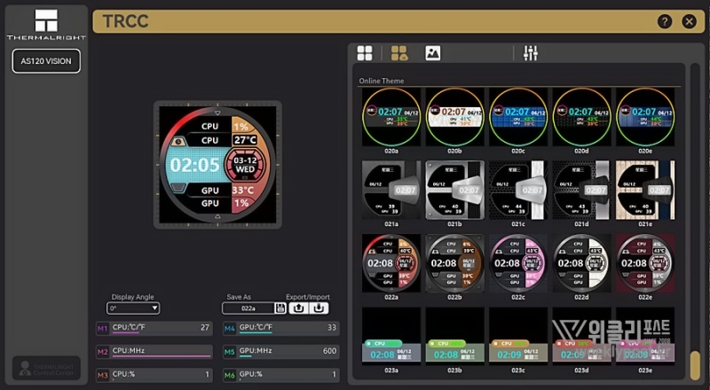Click the help question mark icon
Image resolution: width=710 pixels, height=390 pixels.
pyautogui.click(x=664, y=21)
